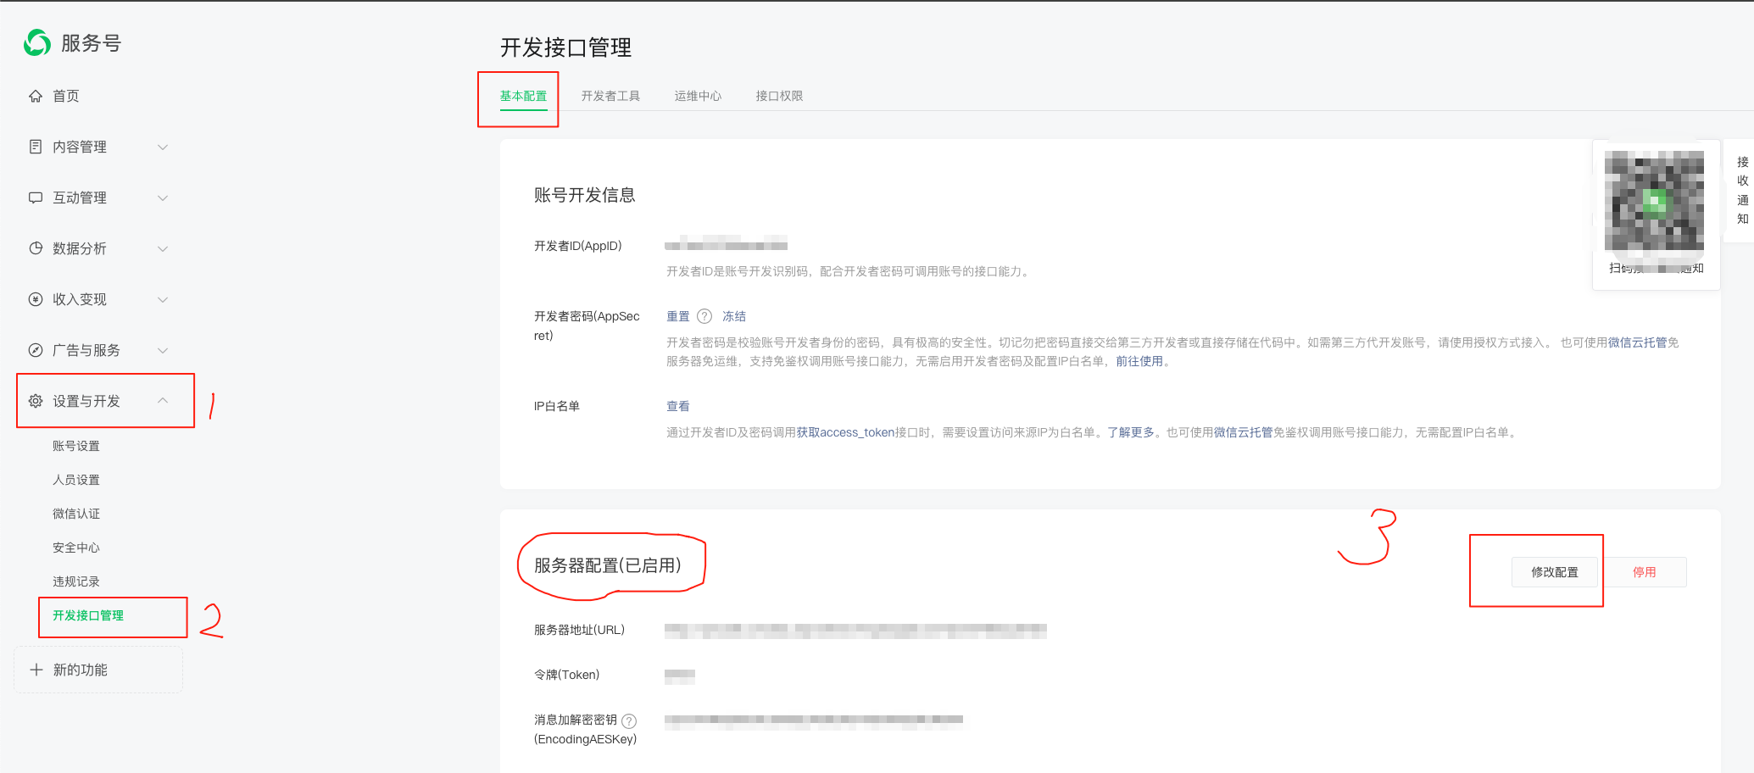This screenshot has width=1754, height=773.
Task: Click the green service account logo
Action: pos(37,42)
